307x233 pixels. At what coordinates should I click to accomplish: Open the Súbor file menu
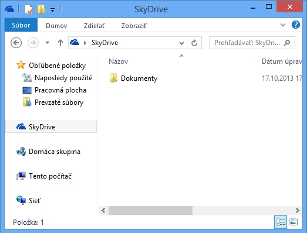coord(21,25)
